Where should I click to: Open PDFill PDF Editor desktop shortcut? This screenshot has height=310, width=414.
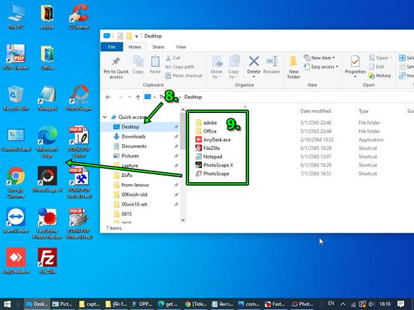[79, 142]
